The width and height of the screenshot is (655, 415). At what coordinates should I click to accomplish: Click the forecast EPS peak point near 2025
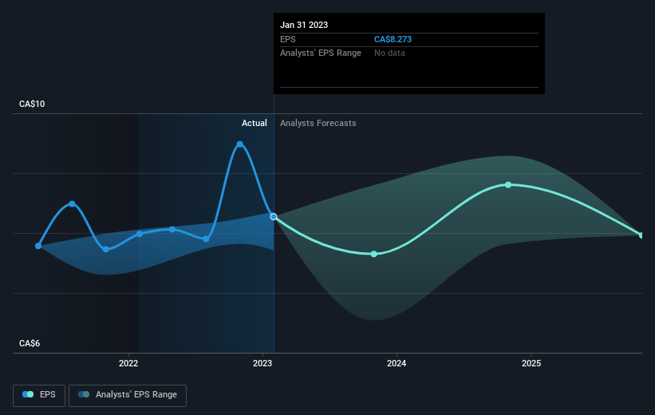point(508,184)
